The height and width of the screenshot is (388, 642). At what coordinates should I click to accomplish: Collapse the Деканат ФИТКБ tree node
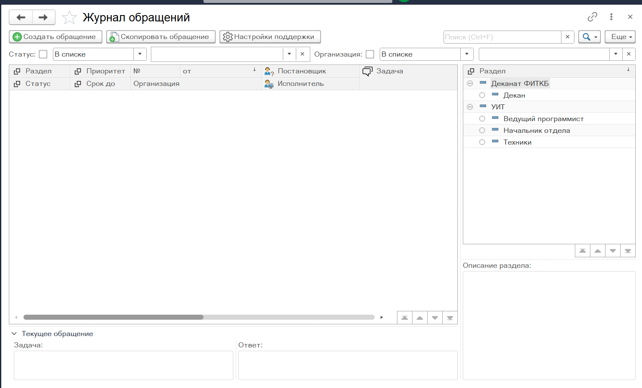[470, 84]
